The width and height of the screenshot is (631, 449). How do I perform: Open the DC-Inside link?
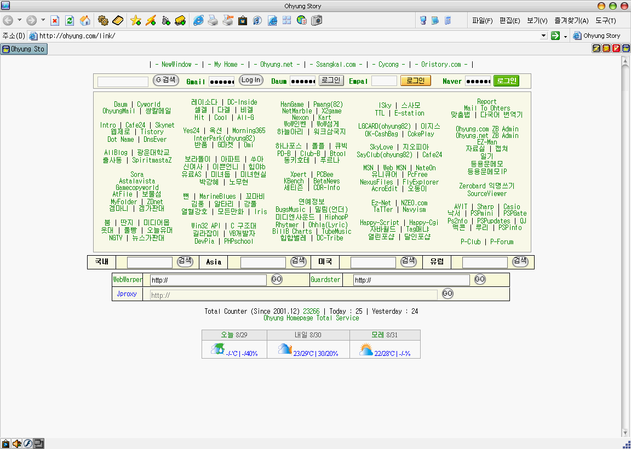pos(242,102)
